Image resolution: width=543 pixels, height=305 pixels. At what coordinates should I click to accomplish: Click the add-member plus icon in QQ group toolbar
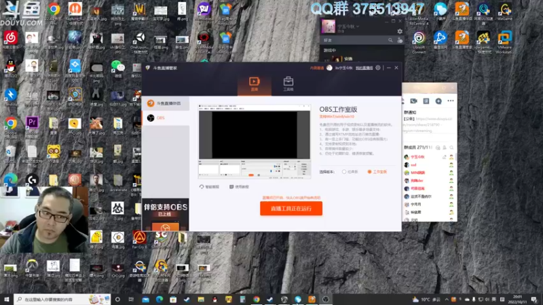tap(438, 101)
